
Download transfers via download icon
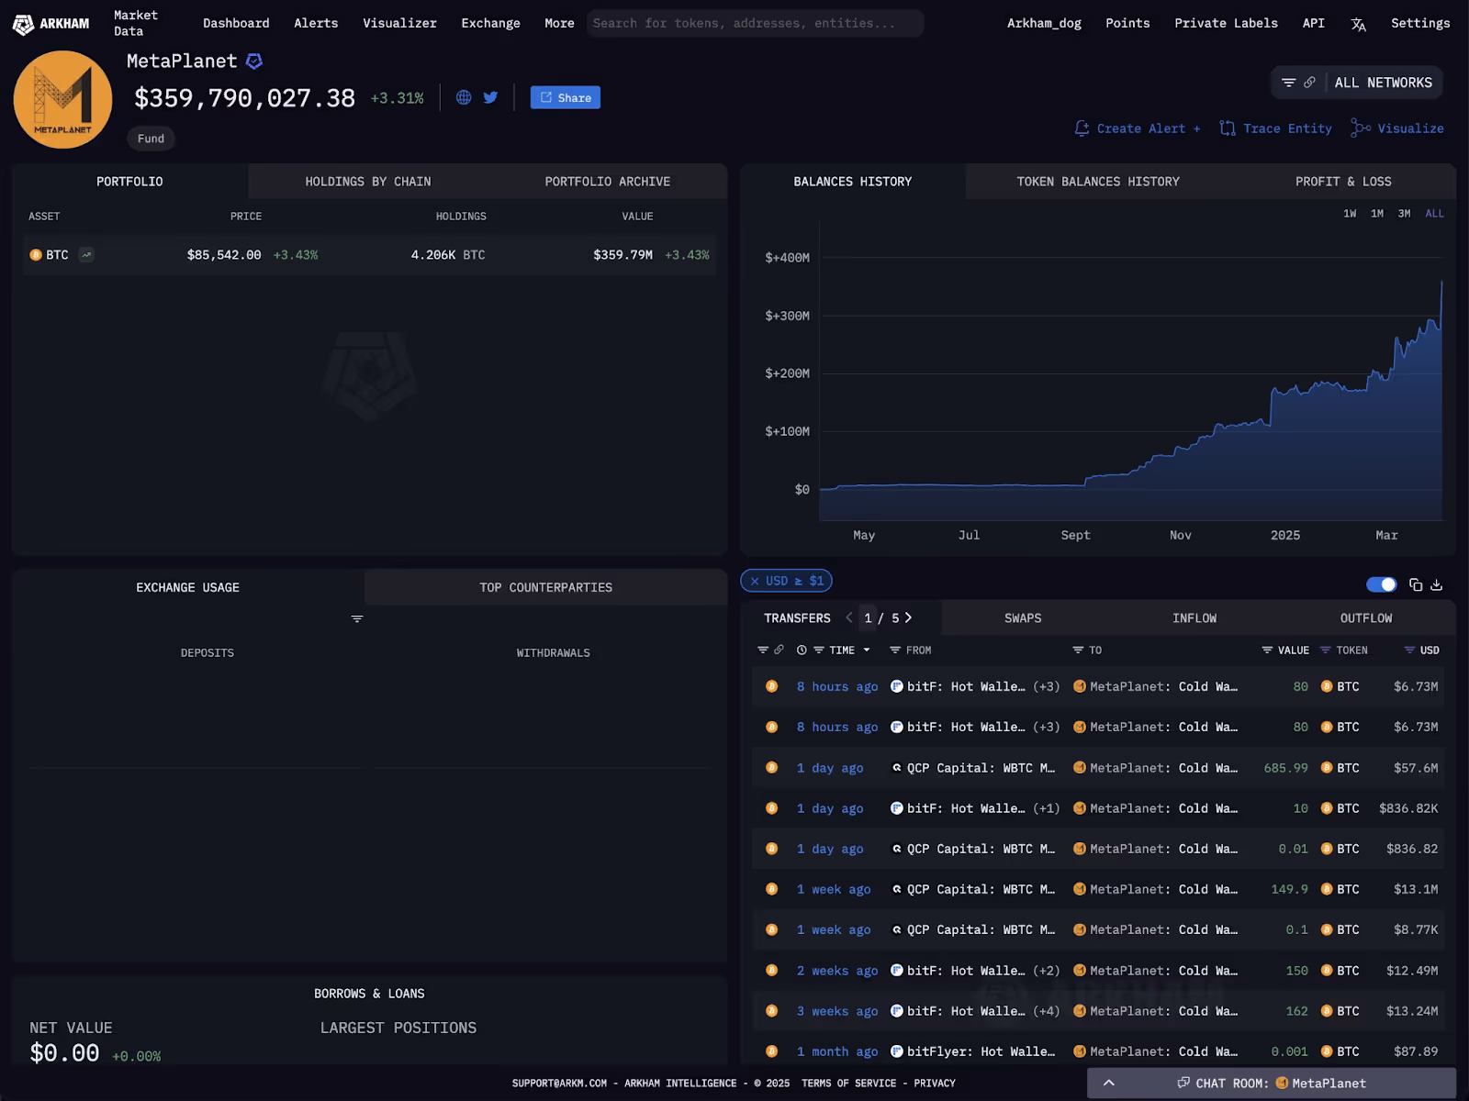(1437, 584)
